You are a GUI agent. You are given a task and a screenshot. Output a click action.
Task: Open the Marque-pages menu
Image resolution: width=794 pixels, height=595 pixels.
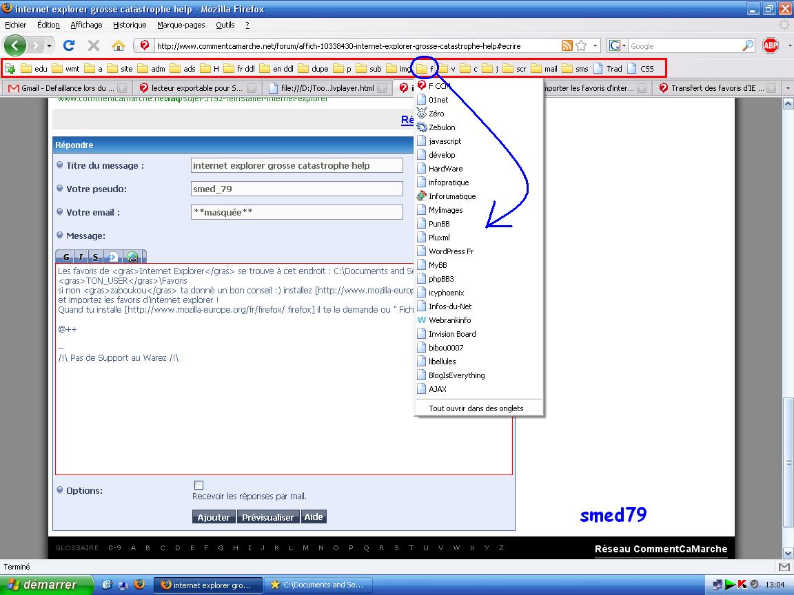[181, 25]
